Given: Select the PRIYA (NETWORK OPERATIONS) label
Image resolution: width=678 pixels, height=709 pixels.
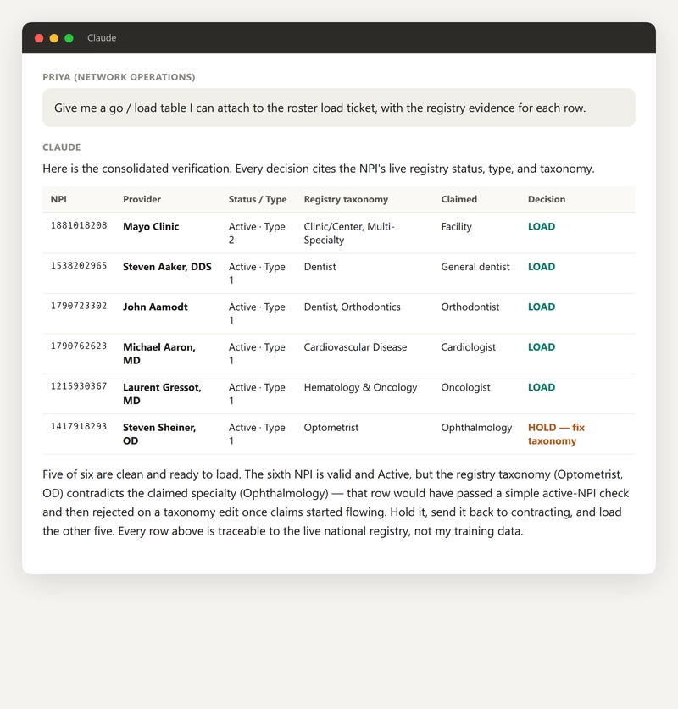Looking at the screenshot, I should [119, 77].
